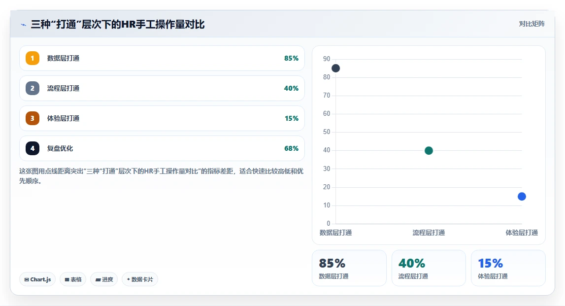The height and width of the screenshot is (306, 565).
Task: Click the brown number 3 badge
Action: [33, 118]
